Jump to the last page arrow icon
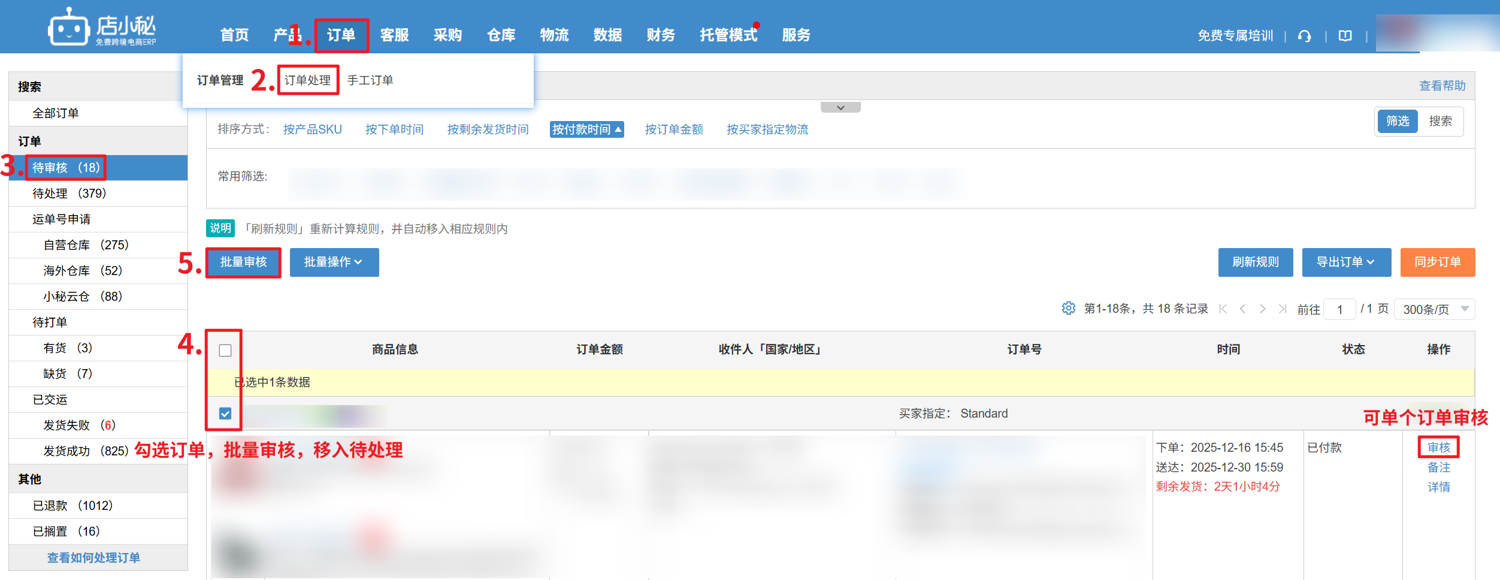The height and width of the screenshot is (580, 1500). pos(1283,309)
